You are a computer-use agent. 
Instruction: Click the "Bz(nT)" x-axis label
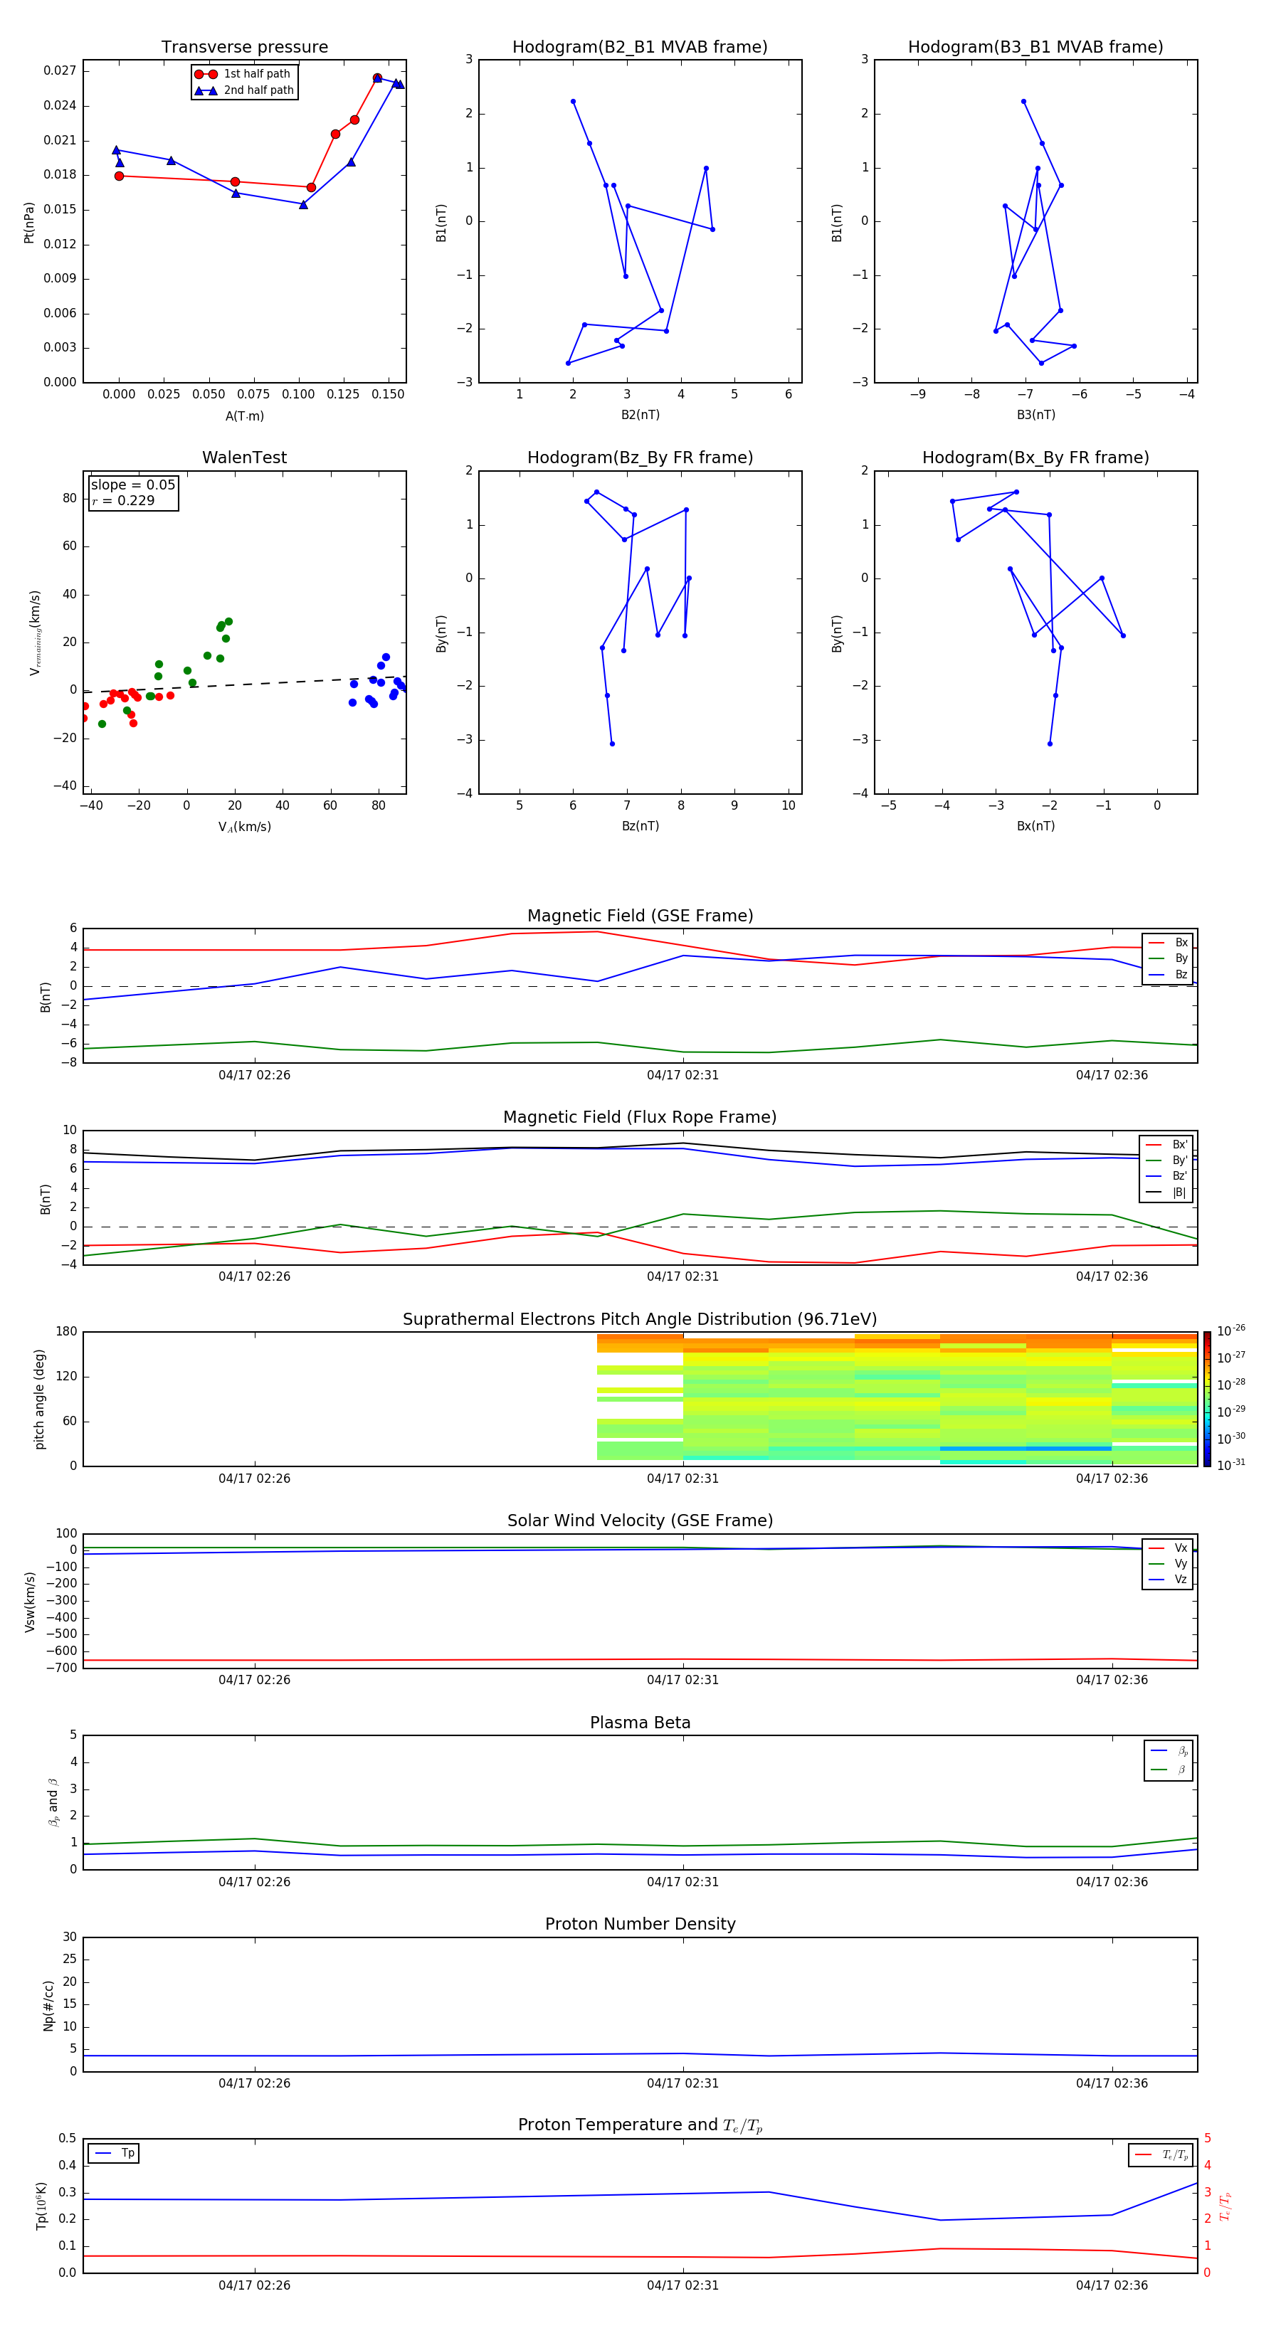click(x=640, y=826)
